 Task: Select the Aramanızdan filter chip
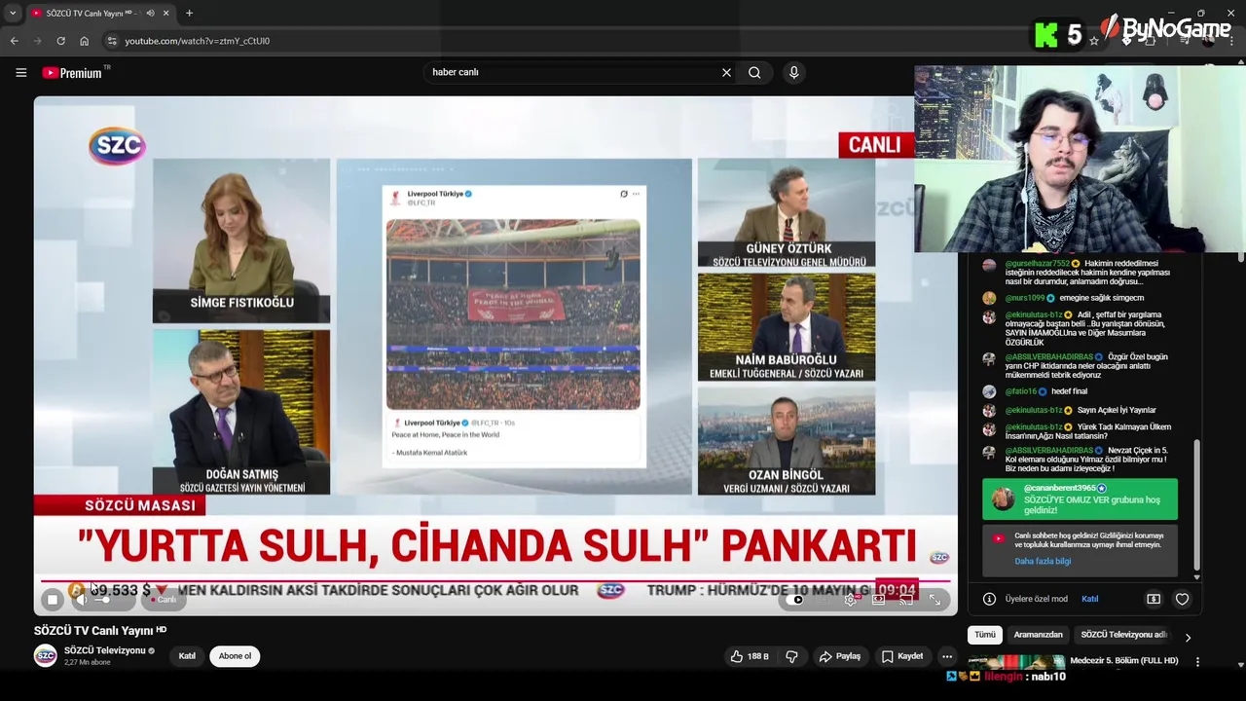pos(1039,635)
